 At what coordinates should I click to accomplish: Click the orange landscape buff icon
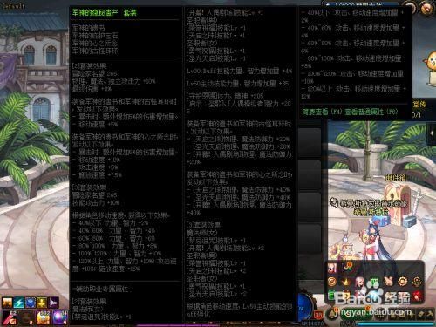[7, 303]
